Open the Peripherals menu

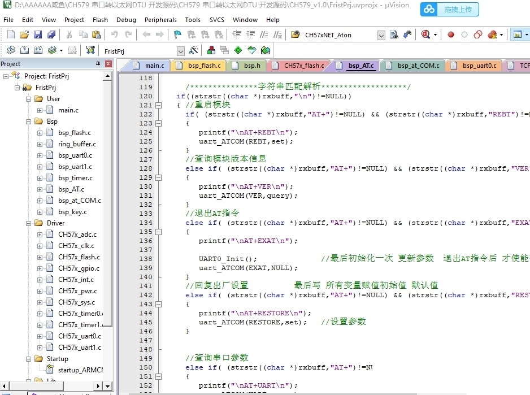(160, 20)
